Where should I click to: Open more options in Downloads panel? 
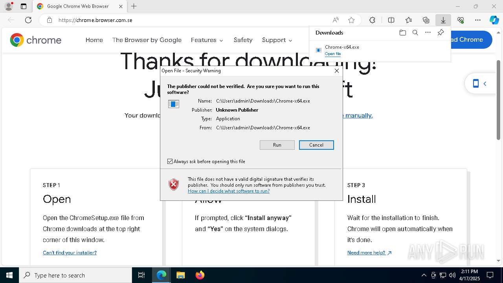tap(428, 33)
